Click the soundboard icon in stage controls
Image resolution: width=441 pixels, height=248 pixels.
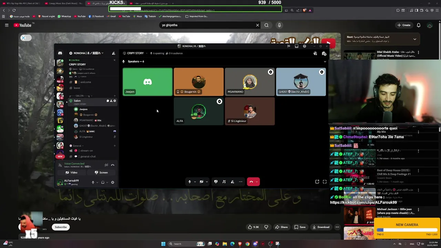pyautogui.click(x=224, y=182)
